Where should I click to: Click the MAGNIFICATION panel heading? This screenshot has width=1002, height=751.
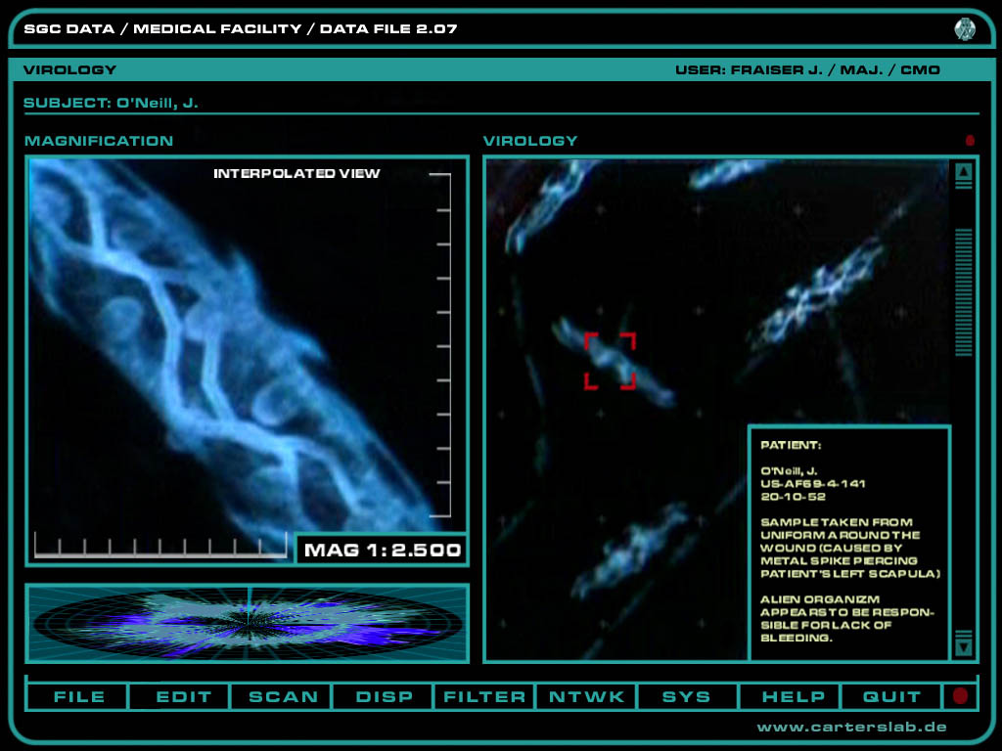pyautogui.click(x=99, y=141)
